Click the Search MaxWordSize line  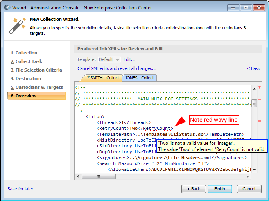point(153,163)
